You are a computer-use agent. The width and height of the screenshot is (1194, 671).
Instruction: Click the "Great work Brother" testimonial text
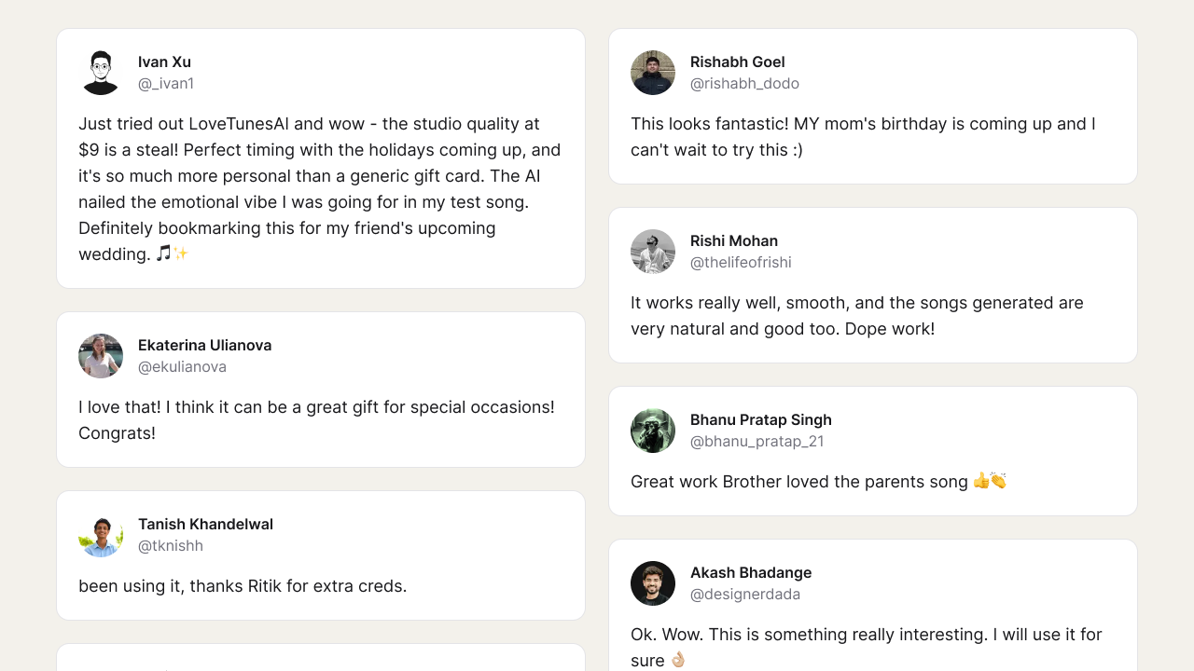click(x=799, y=482)
